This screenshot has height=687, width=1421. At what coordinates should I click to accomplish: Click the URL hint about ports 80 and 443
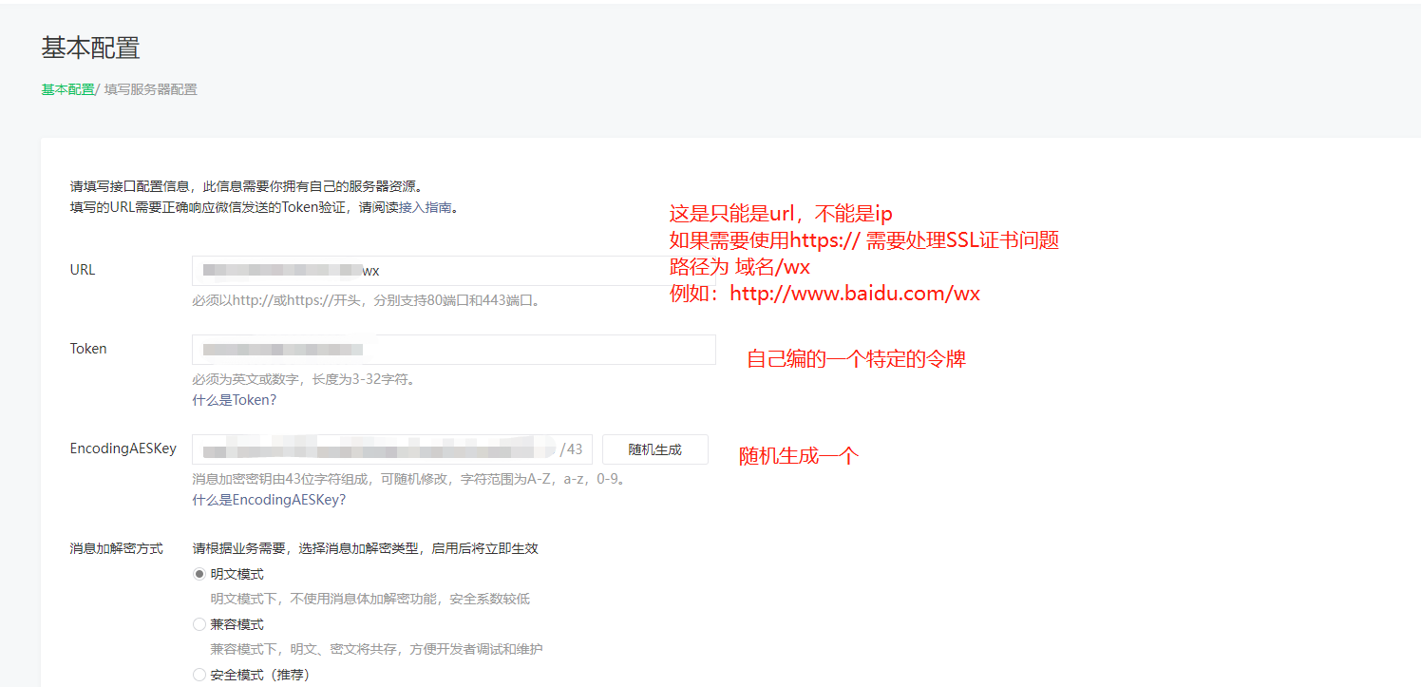[x=366, y=300]
